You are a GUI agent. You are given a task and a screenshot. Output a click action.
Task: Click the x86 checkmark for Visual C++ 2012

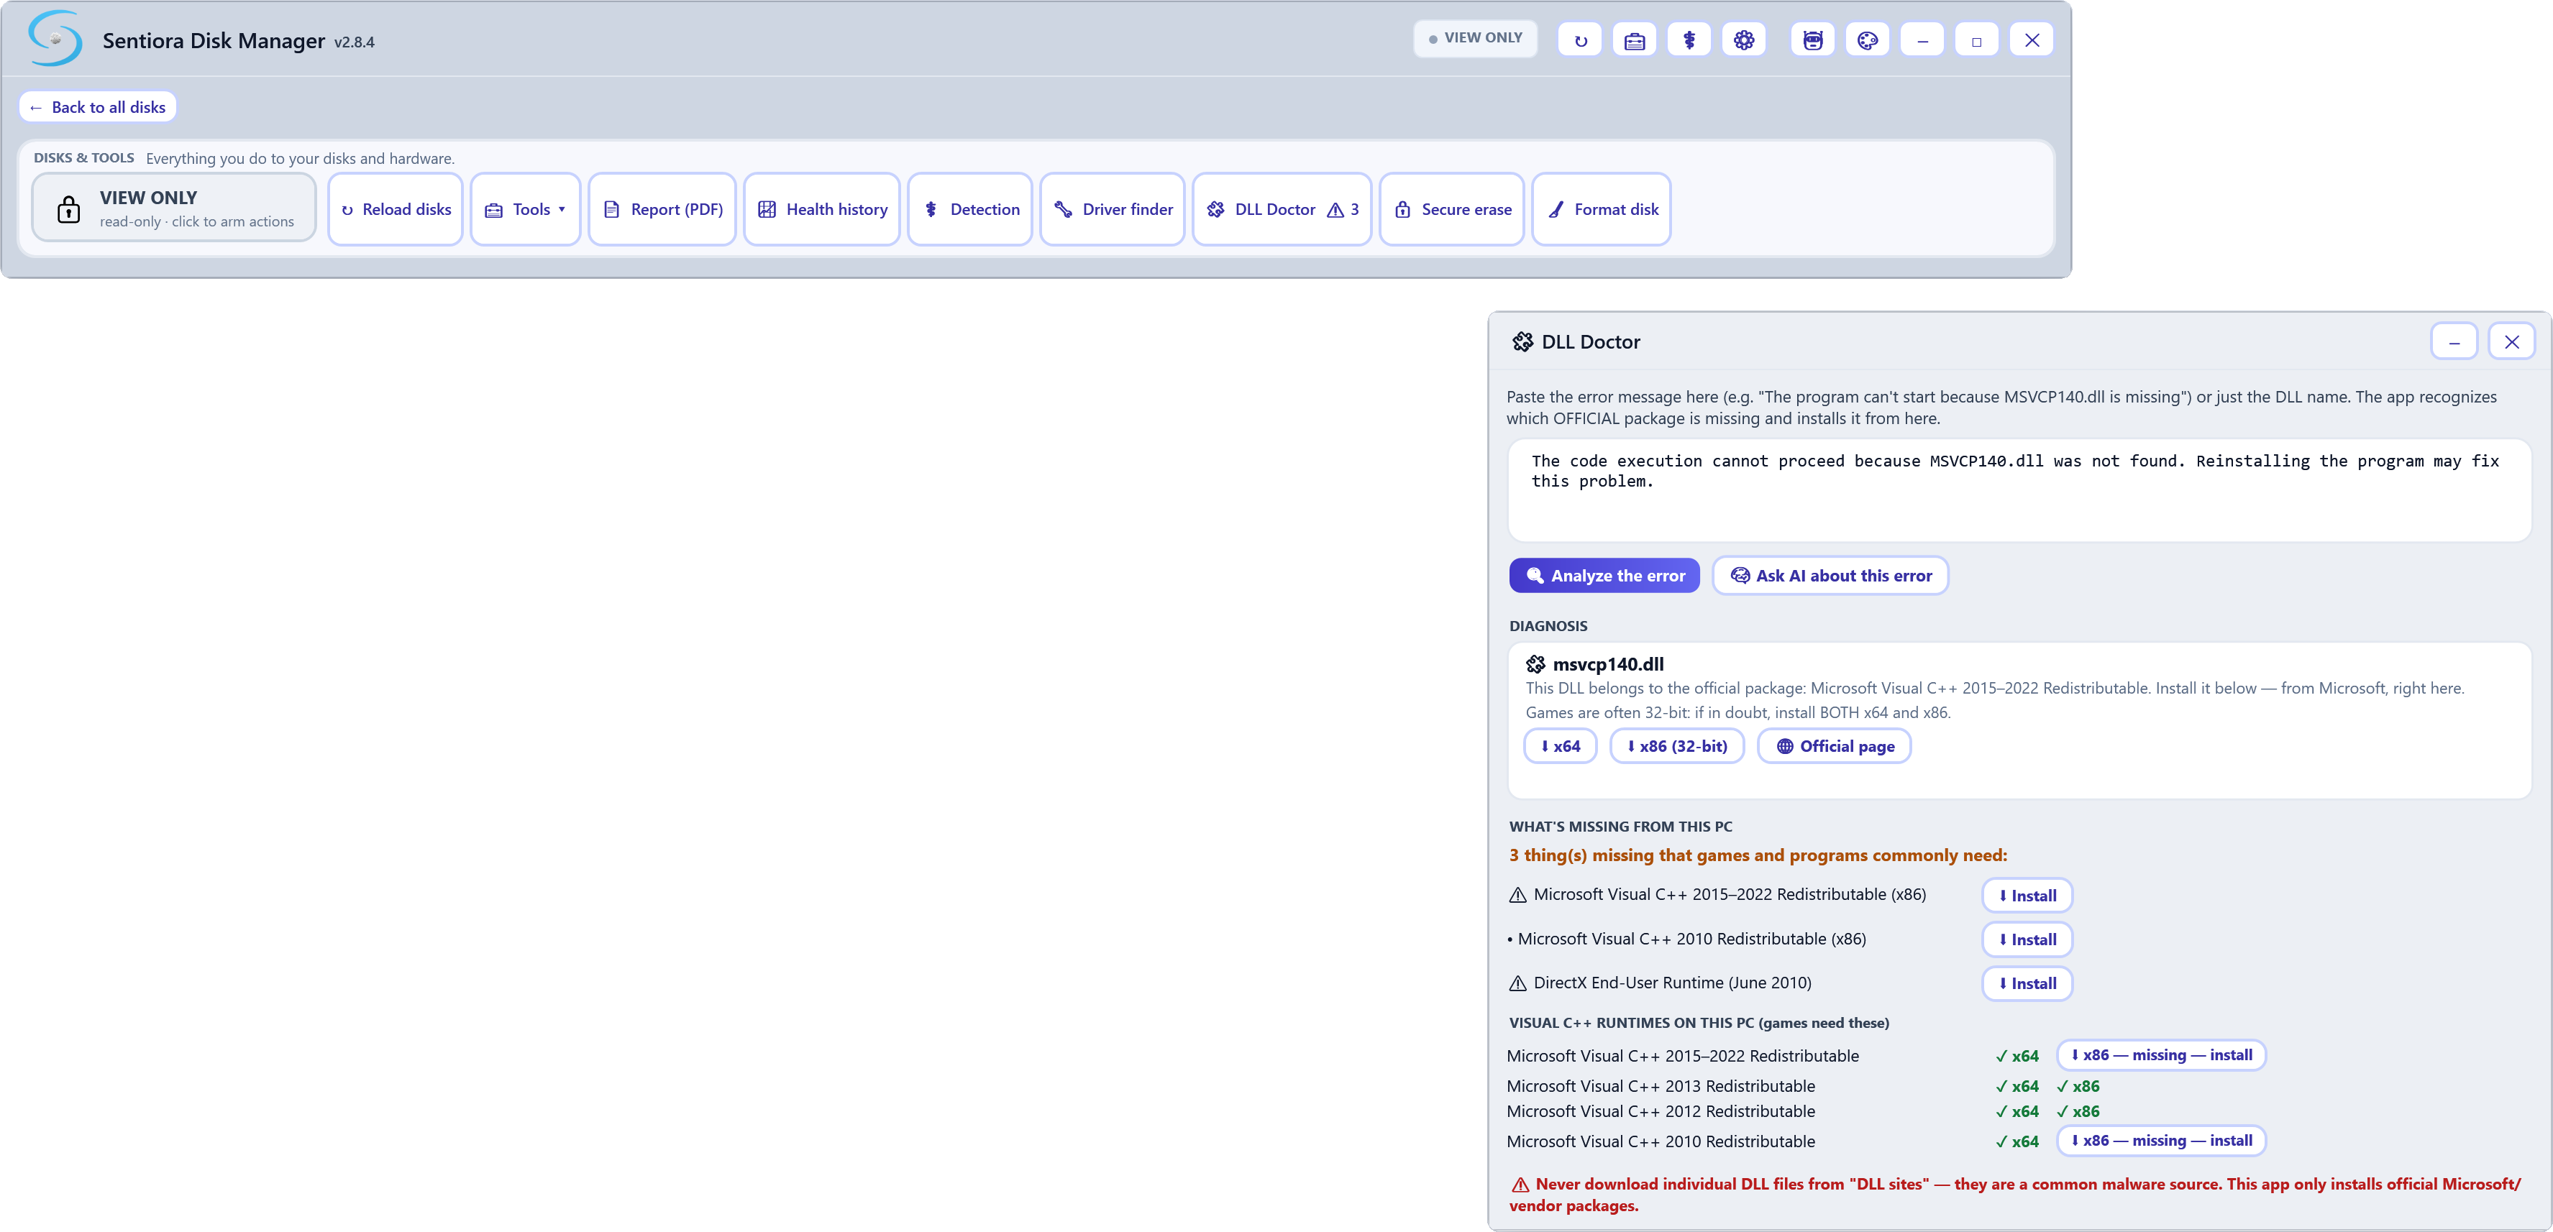[x=2078, y=1111]
